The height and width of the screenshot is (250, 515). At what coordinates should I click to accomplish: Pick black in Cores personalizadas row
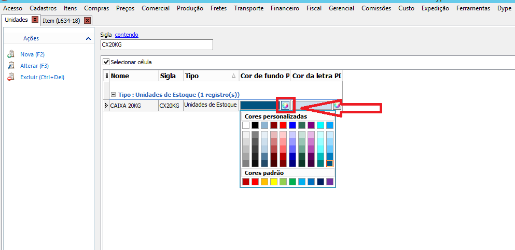(255, 125)
